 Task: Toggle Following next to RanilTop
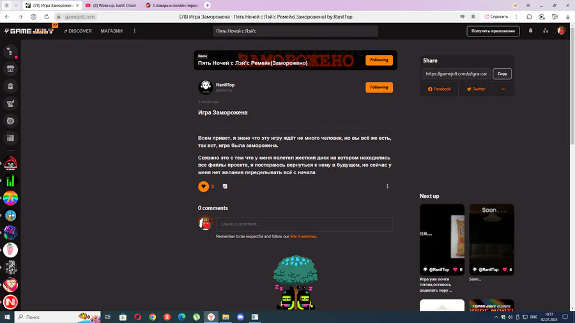(379, 87)
